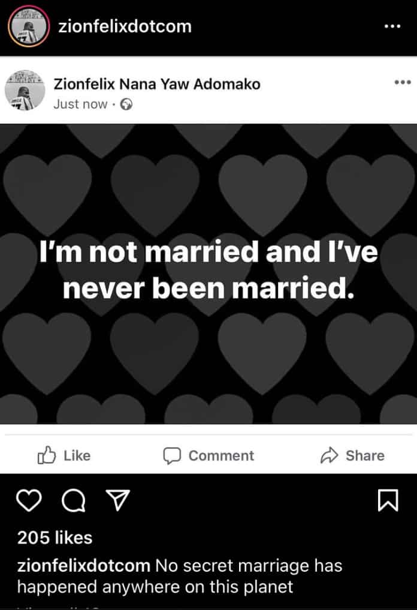Open the Instagram post three-dot menu
Image resolution: width=417 pixels, height=610 pixels.
(392, 26)
